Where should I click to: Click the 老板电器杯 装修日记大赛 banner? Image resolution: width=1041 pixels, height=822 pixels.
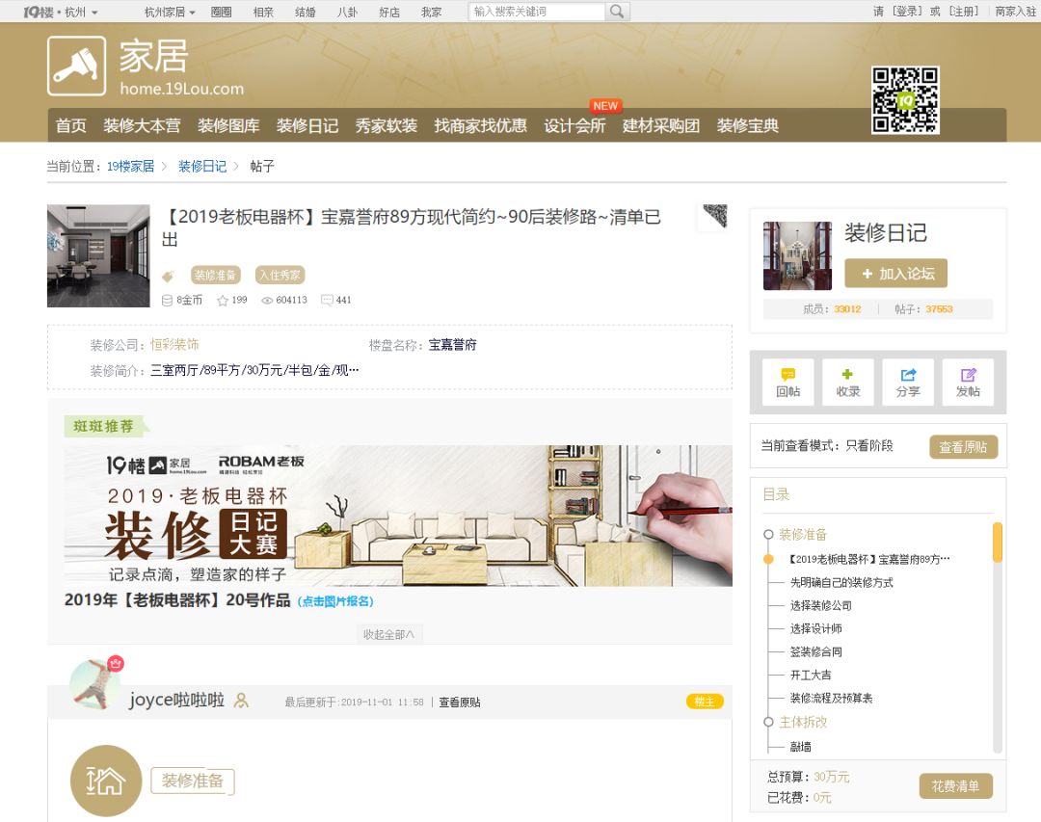click(x=398, y=516)
